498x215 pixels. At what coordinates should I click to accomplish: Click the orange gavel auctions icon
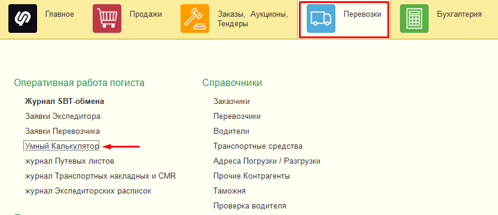coord(195,19)
